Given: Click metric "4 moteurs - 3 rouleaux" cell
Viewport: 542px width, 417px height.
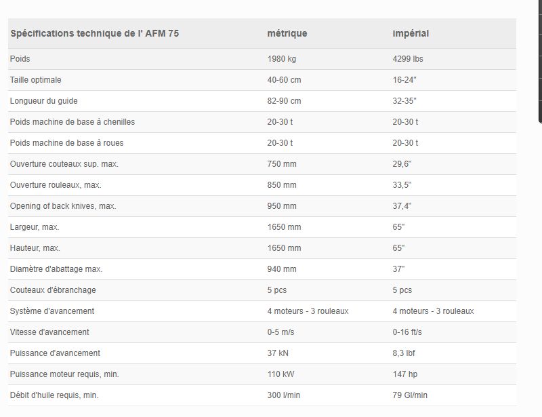Looking at the screenshot, I should [x=308, y=311].
